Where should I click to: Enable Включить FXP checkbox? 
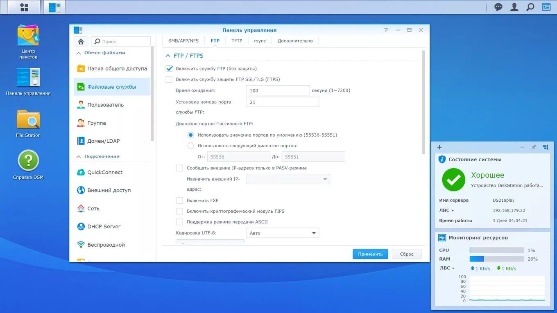point(180,200)
